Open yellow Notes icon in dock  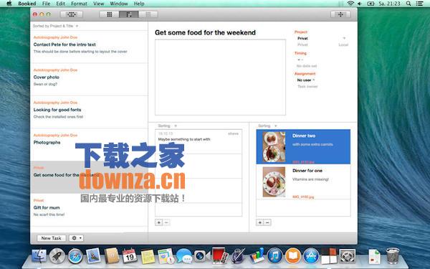[x=148, y=257]
